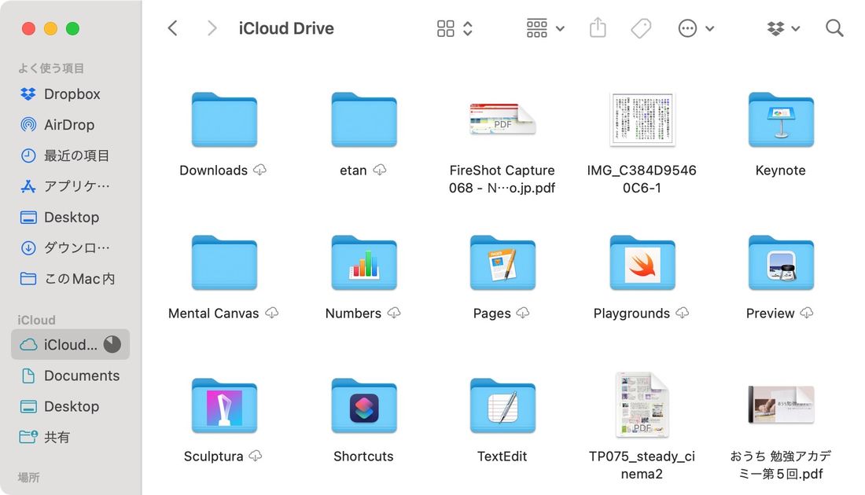Click the Playgrounds folder name label

click(631, 313)
